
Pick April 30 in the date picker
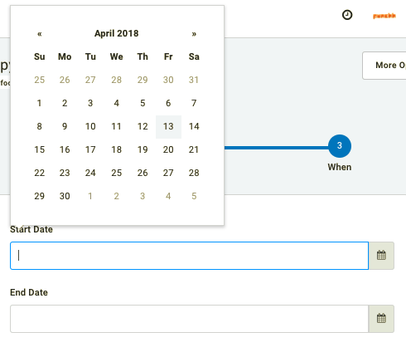point(65,196)
